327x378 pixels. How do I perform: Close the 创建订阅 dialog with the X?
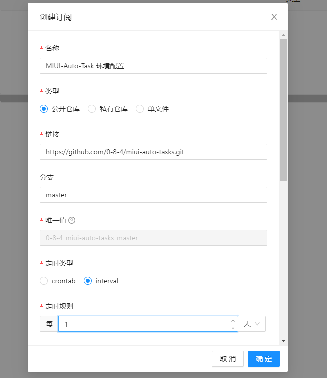point(274,17)
